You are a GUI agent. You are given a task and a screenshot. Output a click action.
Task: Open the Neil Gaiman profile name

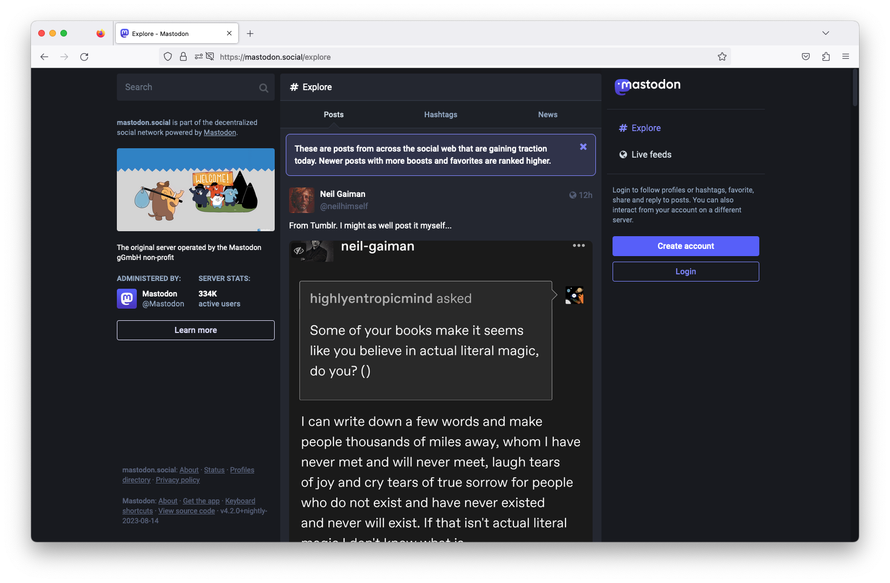click(x=343, y=194)
